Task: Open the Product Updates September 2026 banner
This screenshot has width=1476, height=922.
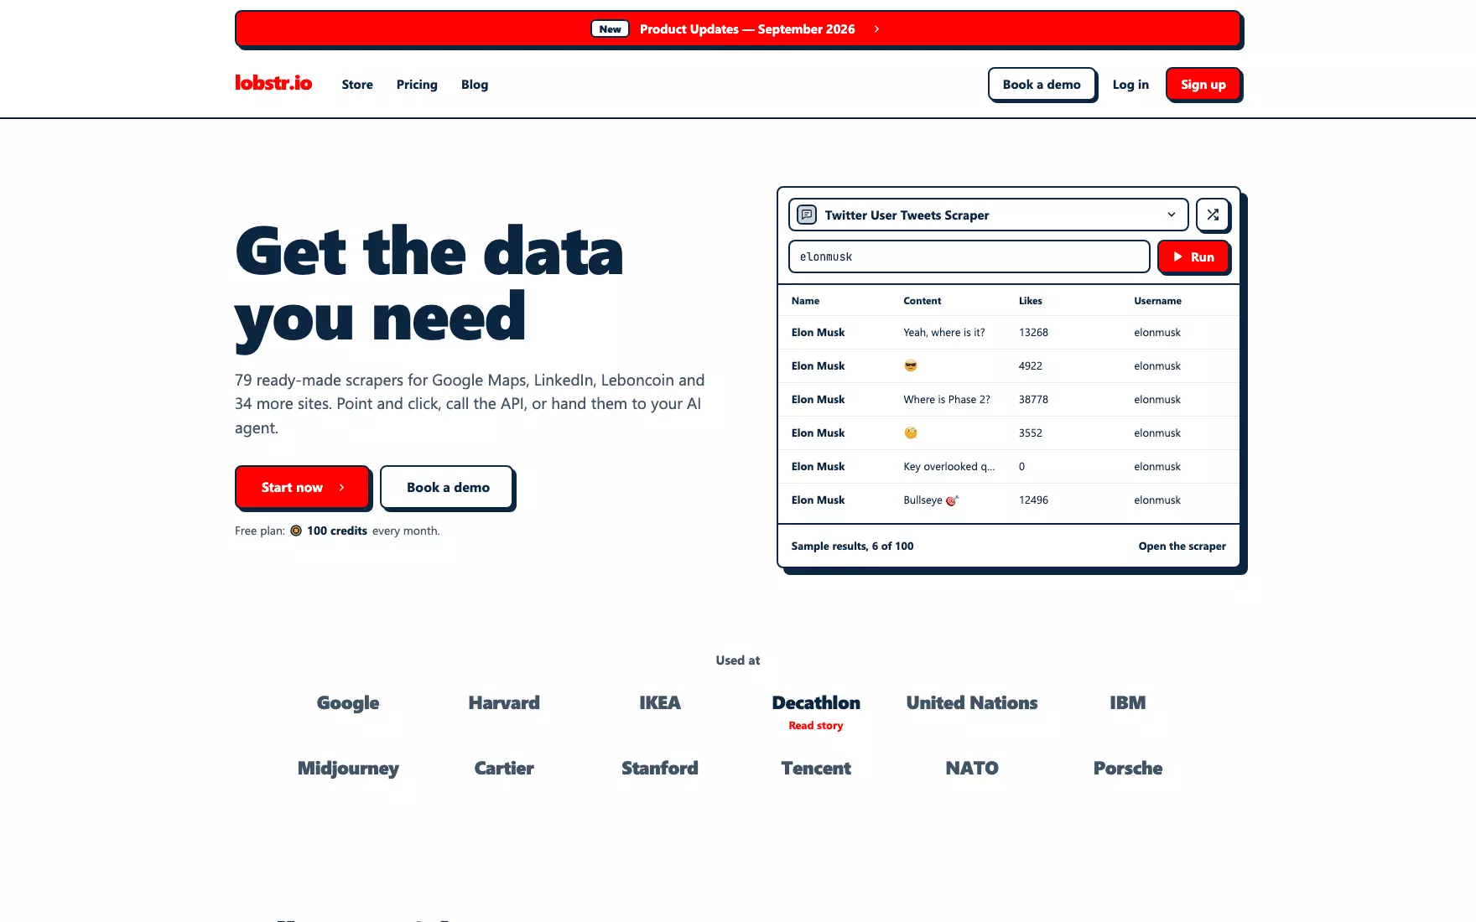Action: tap(738, 28)
